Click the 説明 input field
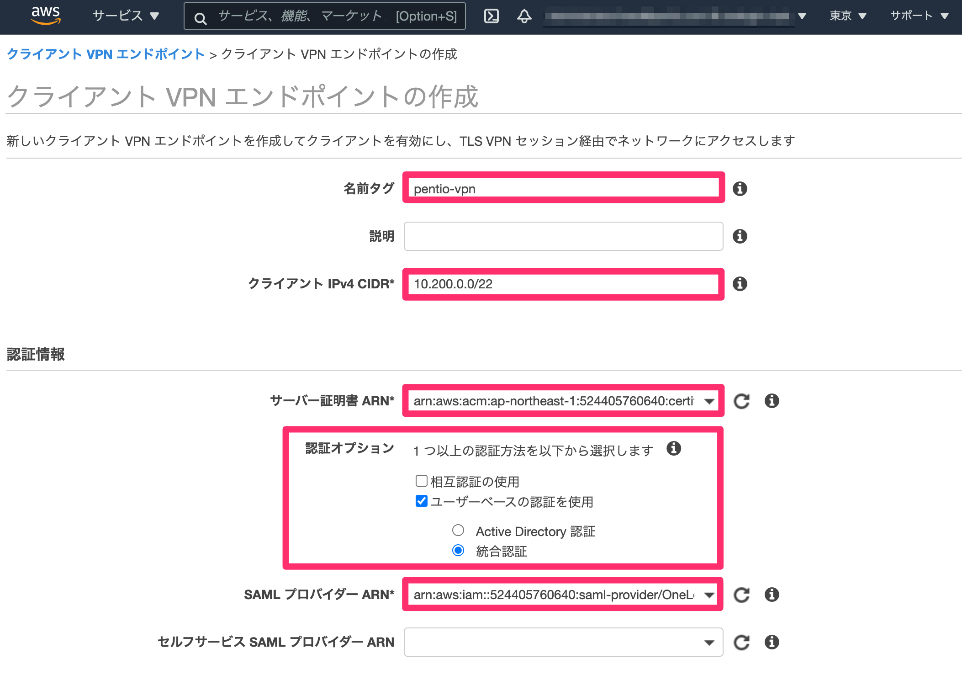Viewport: 962px width, 675px height. pos(563,236)
